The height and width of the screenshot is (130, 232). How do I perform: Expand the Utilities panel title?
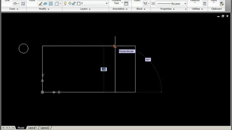point(197,9)
